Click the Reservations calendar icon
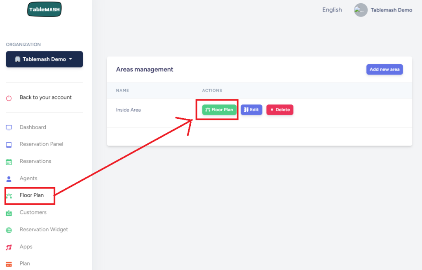Image resolution: width=422 pixels, height=270 pixels. click(x=9, y=162)
